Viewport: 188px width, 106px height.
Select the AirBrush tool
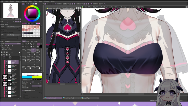[x=29, y=50]
